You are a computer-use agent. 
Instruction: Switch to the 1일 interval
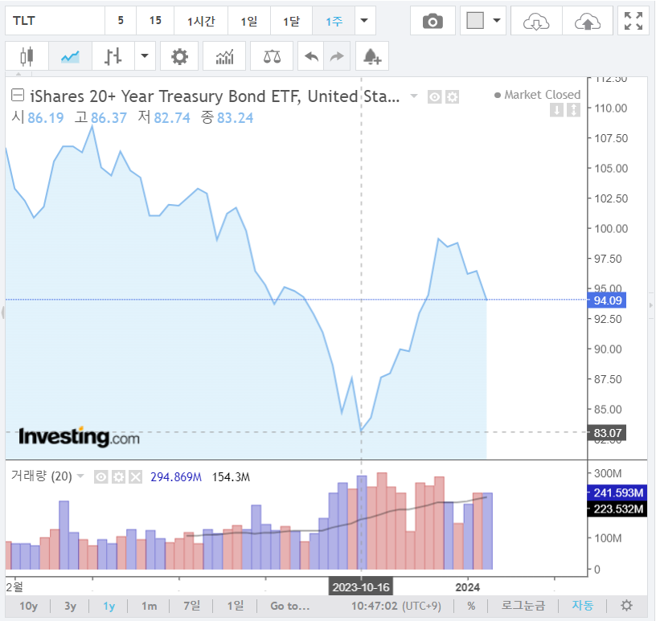click(x=249, y=21)
